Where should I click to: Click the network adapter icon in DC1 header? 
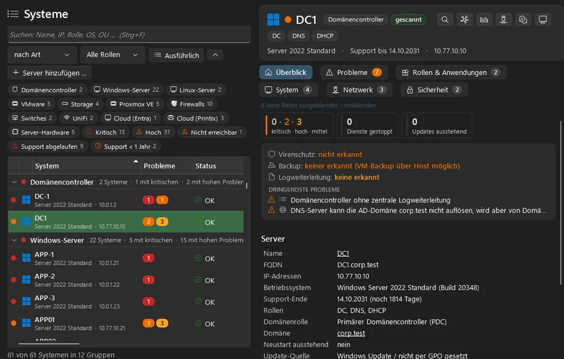(503, 20)
